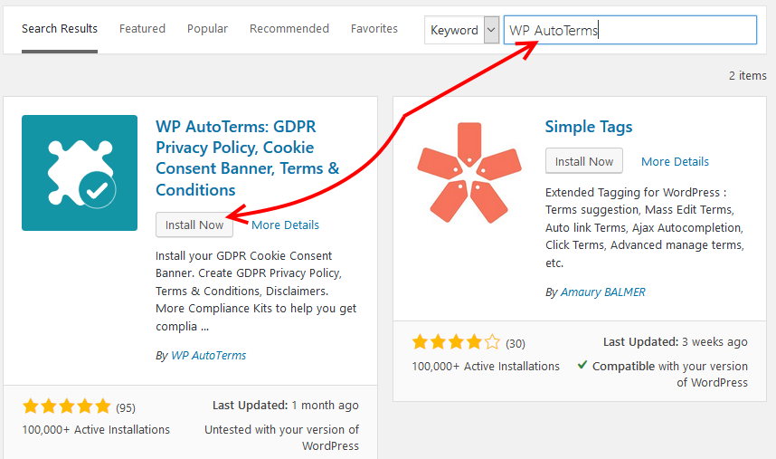Screen dimensions: 776x459
Task: Click the (30) ratings count
Action: point(516,343)
